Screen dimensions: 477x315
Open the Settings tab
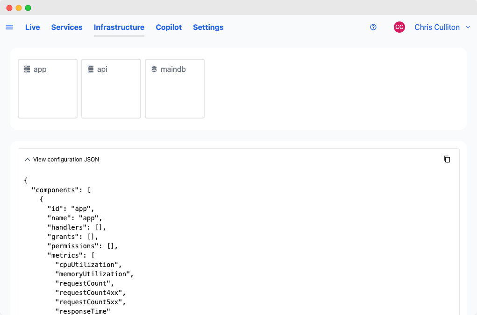[x=208, y=28]
